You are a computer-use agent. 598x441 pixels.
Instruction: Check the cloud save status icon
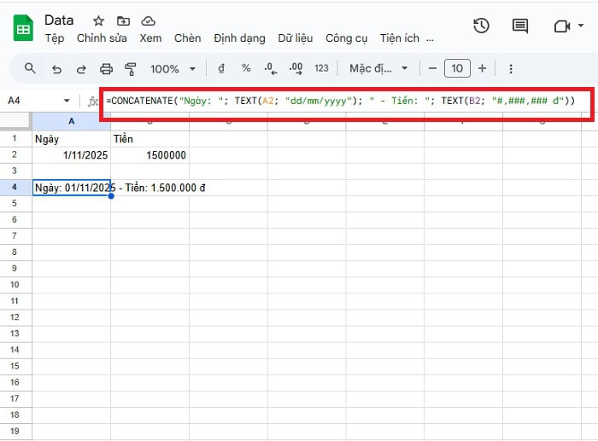149,20
